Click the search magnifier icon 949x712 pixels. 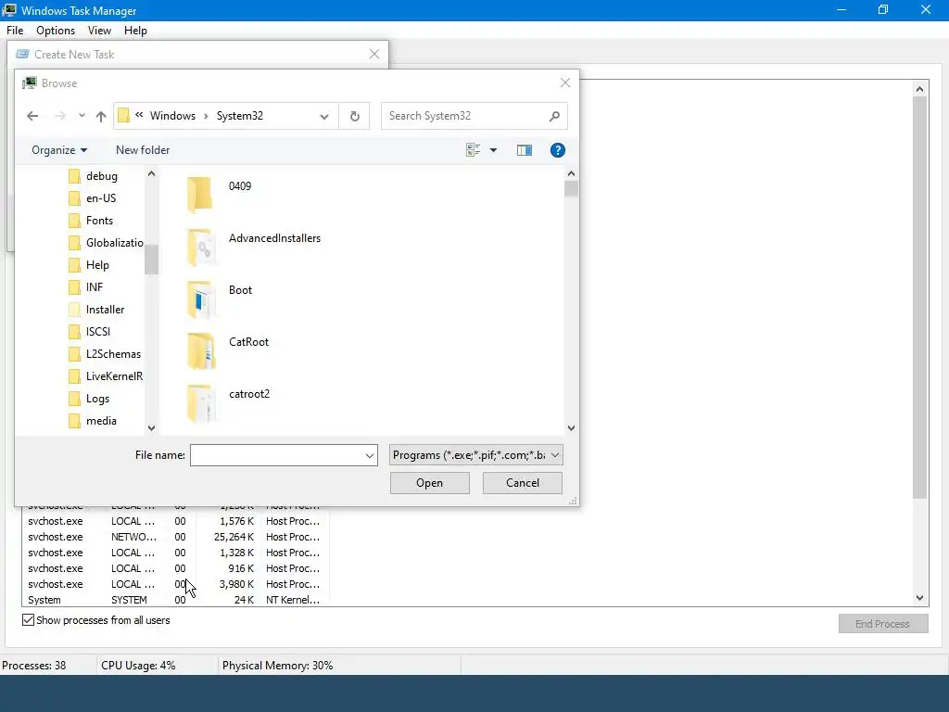click(x=554, y=116)
